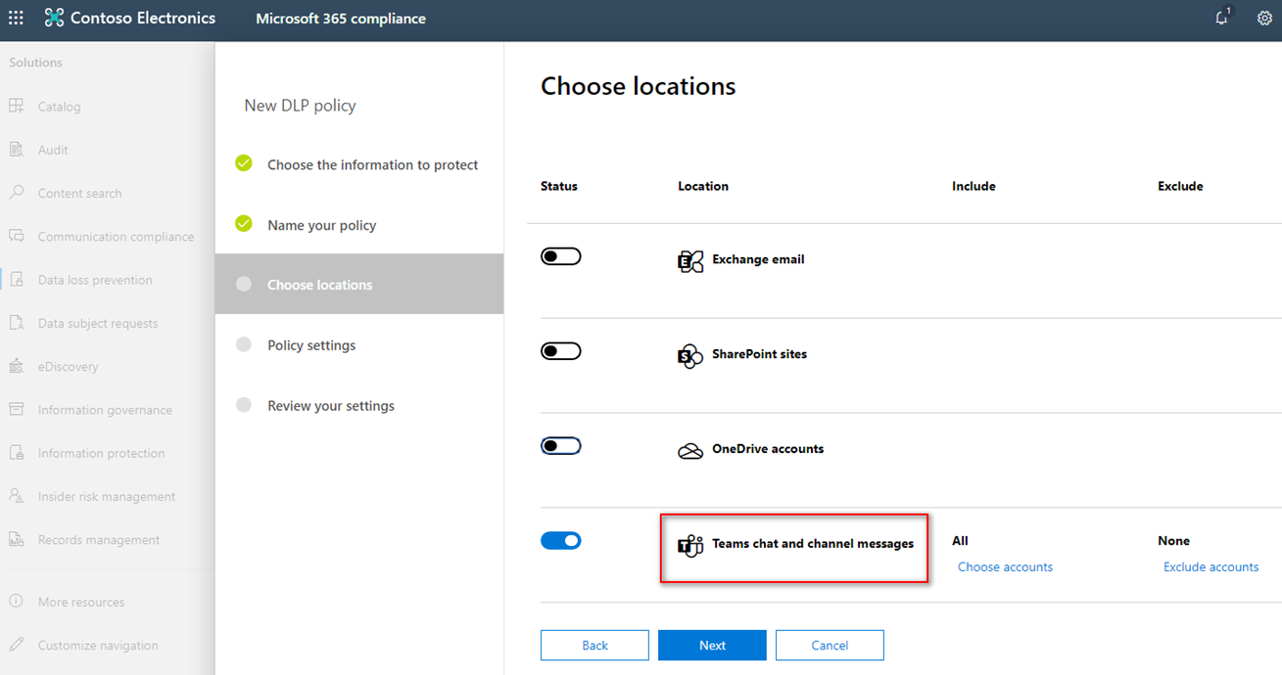Disable the Teams chat and channel messages toggle
This screenshot has width=1282, height=675.
coord(561,540)
